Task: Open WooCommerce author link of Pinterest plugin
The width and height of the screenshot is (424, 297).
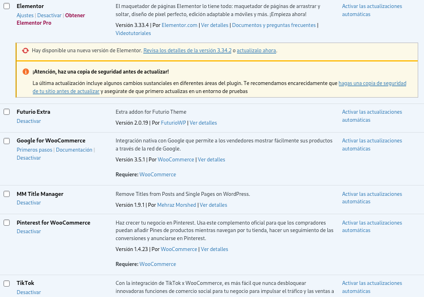Action: coord(179,249)
